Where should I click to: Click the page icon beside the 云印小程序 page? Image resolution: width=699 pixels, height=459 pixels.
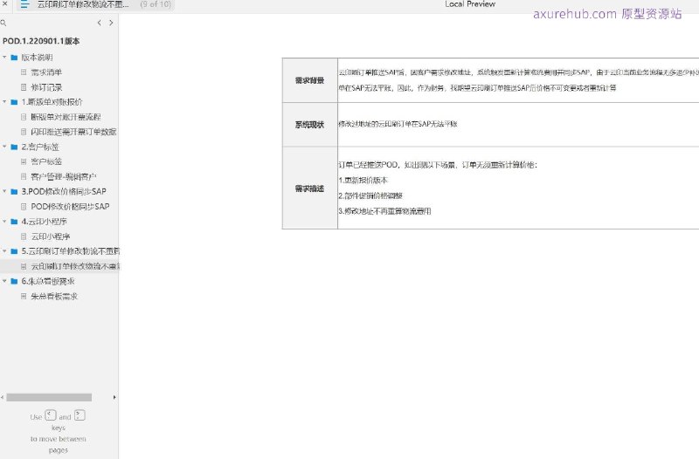(24, 236)
